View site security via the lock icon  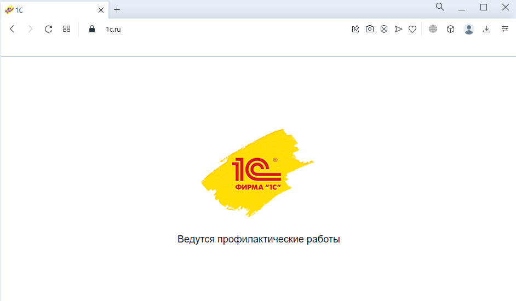click(92, 29)
